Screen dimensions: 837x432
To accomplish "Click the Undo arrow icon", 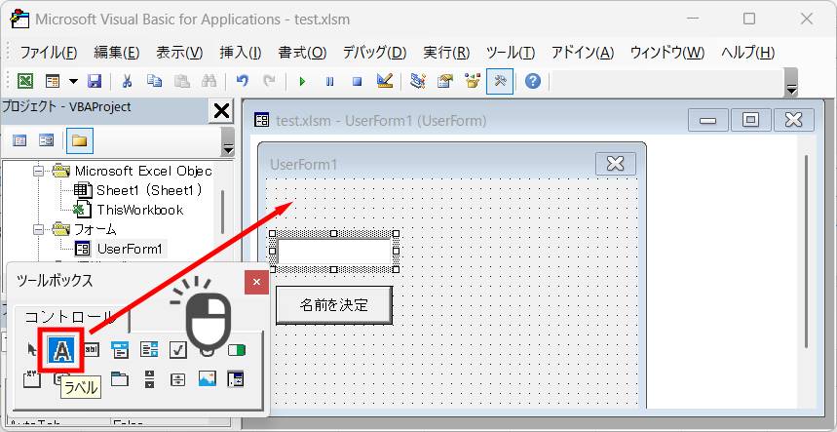I will pos(243,81).
